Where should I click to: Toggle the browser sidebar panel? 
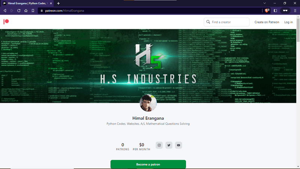[x=275, y=11]
